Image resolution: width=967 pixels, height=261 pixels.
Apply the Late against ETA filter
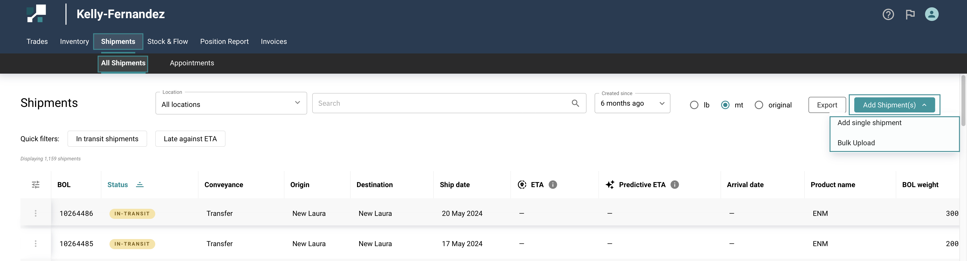point(190,139)
